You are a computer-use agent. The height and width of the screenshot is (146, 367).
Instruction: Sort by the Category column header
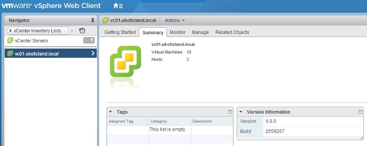click(170, 121)
